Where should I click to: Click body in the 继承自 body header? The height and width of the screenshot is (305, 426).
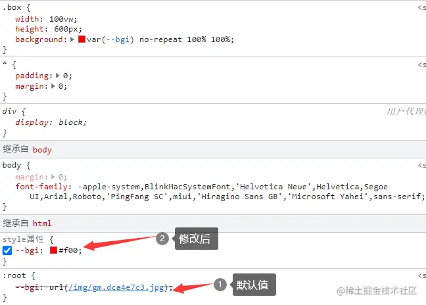tap(42, 150)
